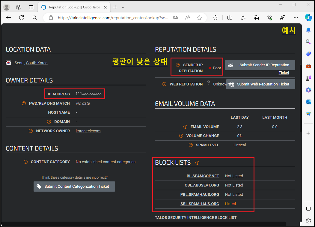Screen dimensions: 315x227
Task: Open the CBL.ABUSEAT.ORG link
Action: coord(202,185)
